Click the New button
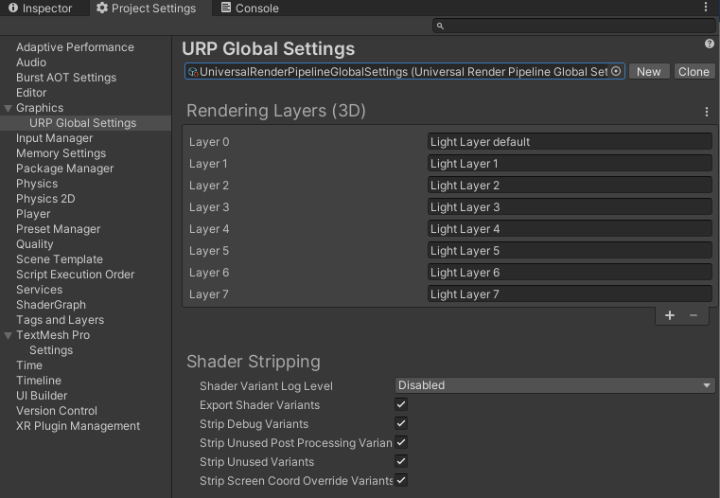The height and width of the screenshot is (498, 720). point(649,72)
